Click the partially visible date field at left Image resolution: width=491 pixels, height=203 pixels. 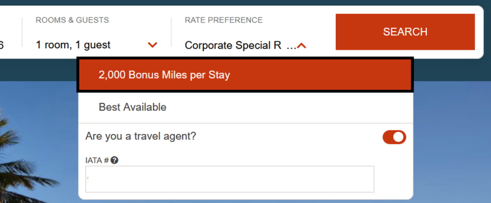point(2,45)
